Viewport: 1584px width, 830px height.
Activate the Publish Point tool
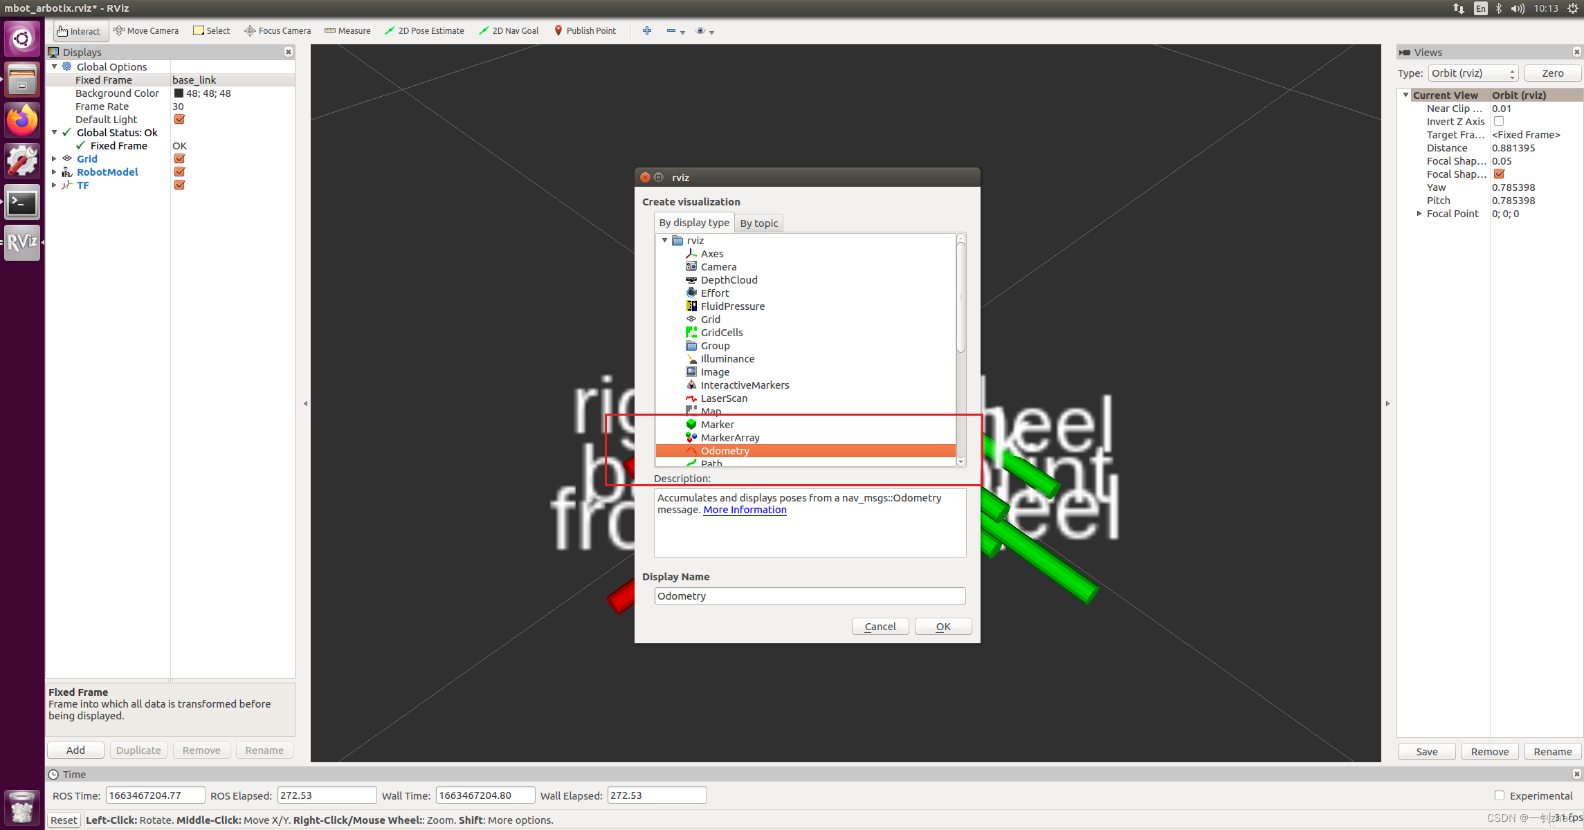(584, 30)
